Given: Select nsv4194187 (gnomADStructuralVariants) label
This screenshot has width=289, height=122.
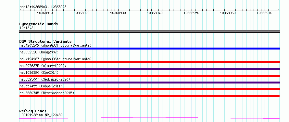Looking at the screenshot, I should tap(56, 59).
